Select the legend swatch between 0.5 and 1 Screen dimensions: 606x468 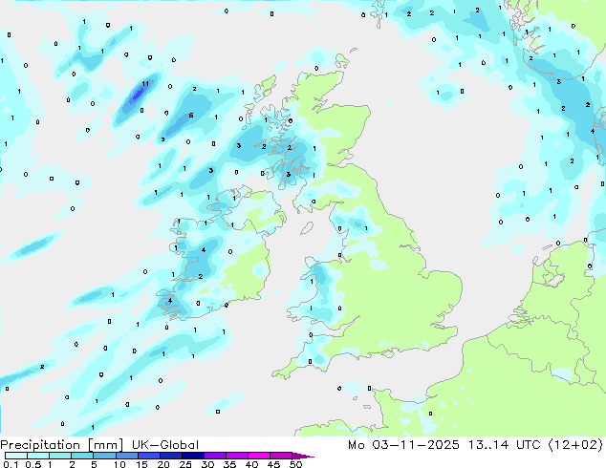[38, 456]
